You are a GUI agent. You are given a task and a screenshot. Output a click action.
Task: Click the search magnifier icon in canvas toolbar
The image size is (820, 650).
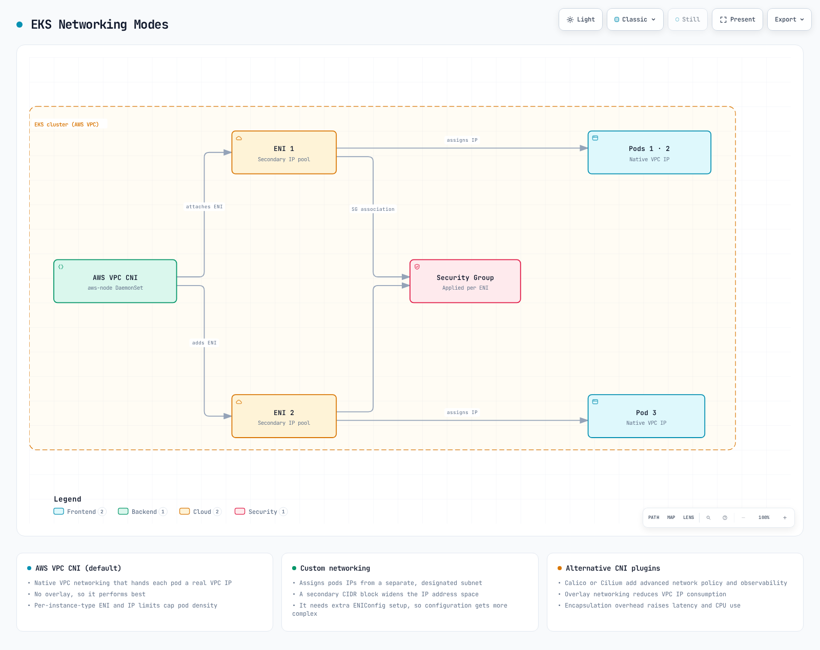[x=708, y=517]
